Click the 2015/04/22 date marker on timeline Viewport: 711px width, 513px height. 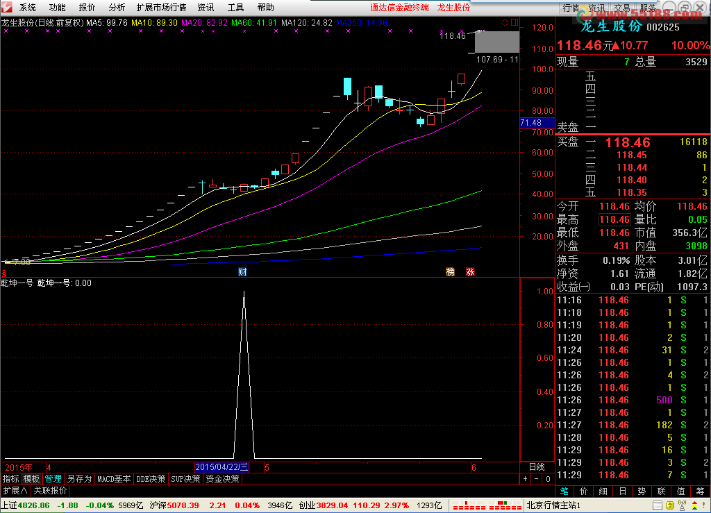click(x=221, y=467)
